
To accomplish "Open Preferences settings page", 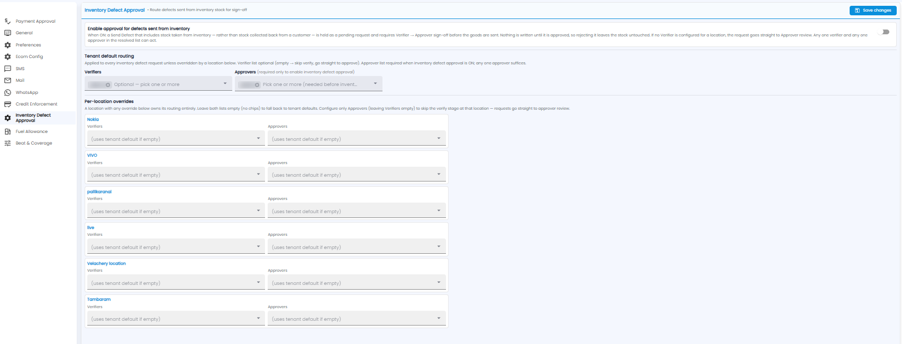I will (x=29, y=45).
